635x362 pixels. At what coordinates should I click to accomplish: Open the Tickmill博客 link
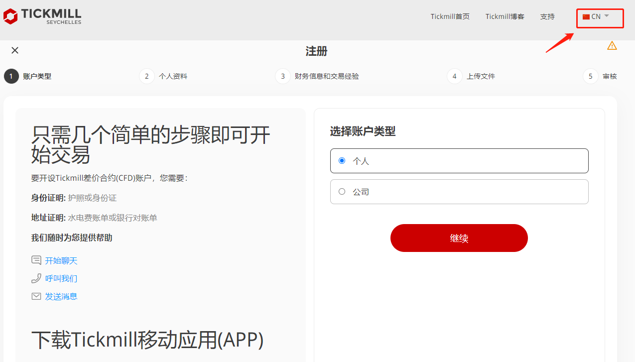coord(505,16)
